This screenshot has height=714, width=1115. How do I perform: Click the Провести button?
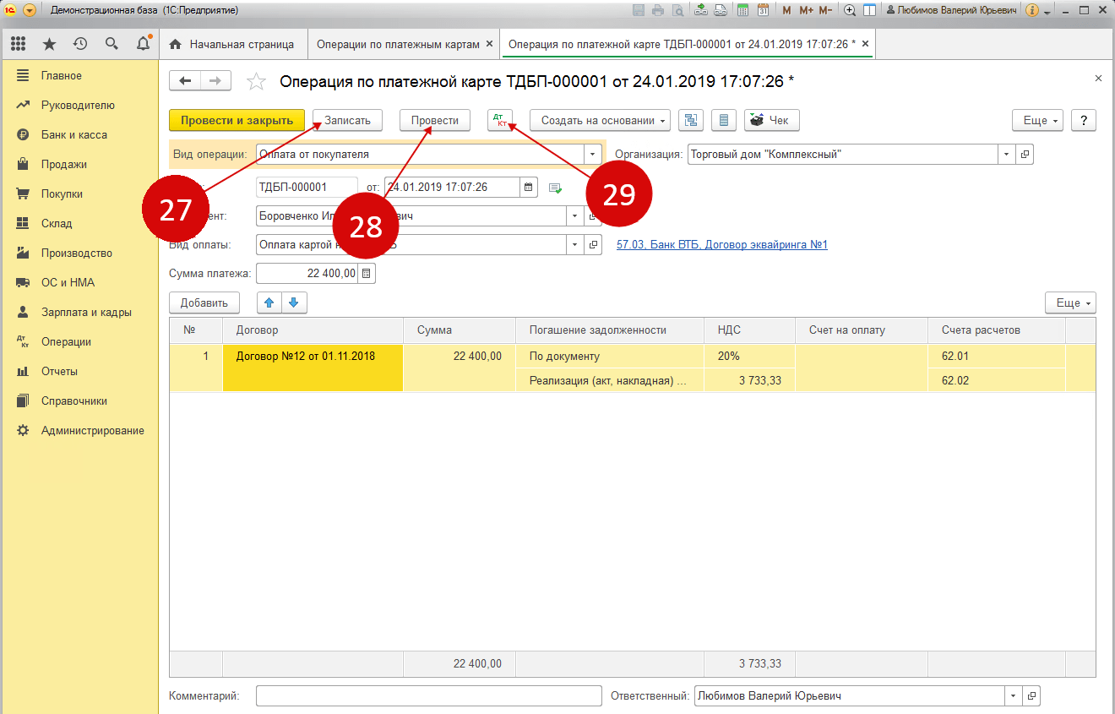pyautogui.click(x=434, y=120)
